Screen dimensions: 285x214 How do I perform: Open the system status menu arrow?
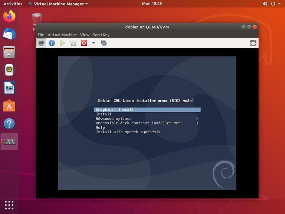(279, 4)
